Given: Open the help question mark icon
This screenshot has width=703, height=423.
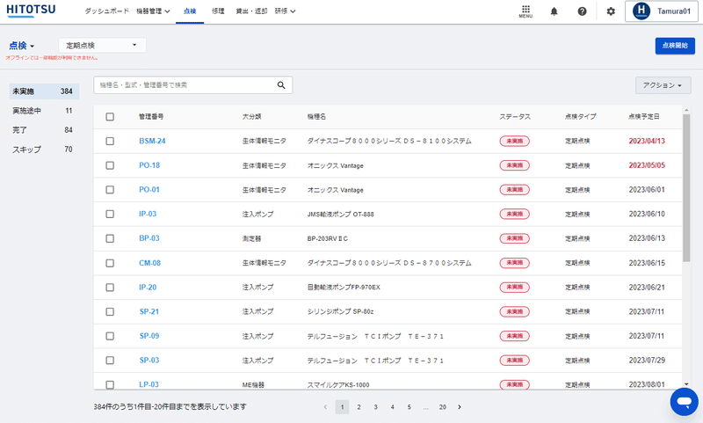Looking at the screenshot, I should pos(582,11).
